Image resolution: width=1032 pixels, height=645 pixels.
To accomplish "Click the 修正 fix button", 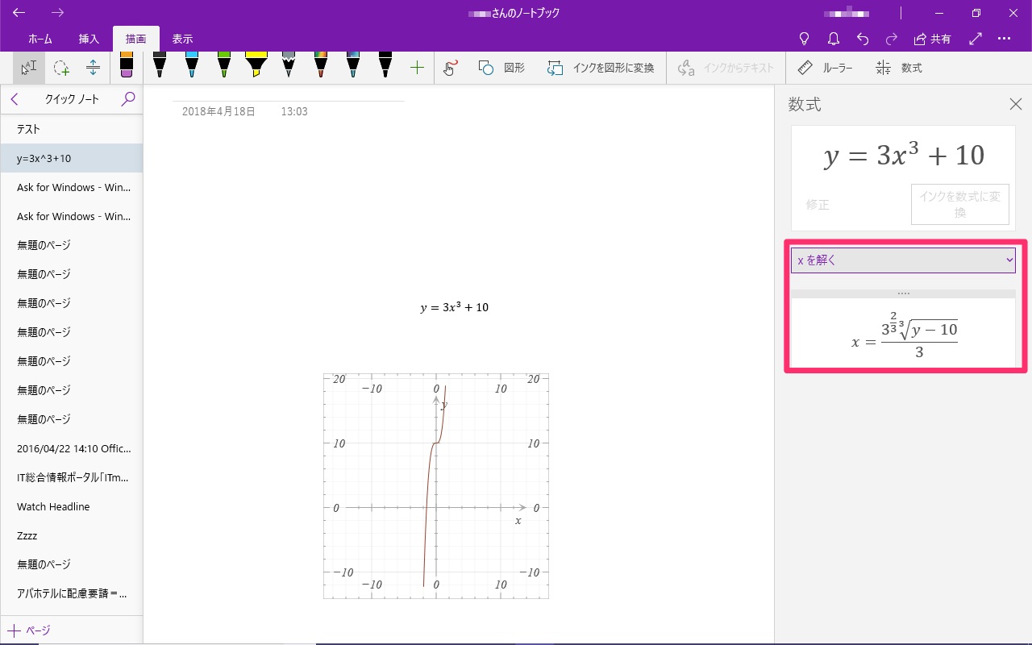I will pos(818,205).
